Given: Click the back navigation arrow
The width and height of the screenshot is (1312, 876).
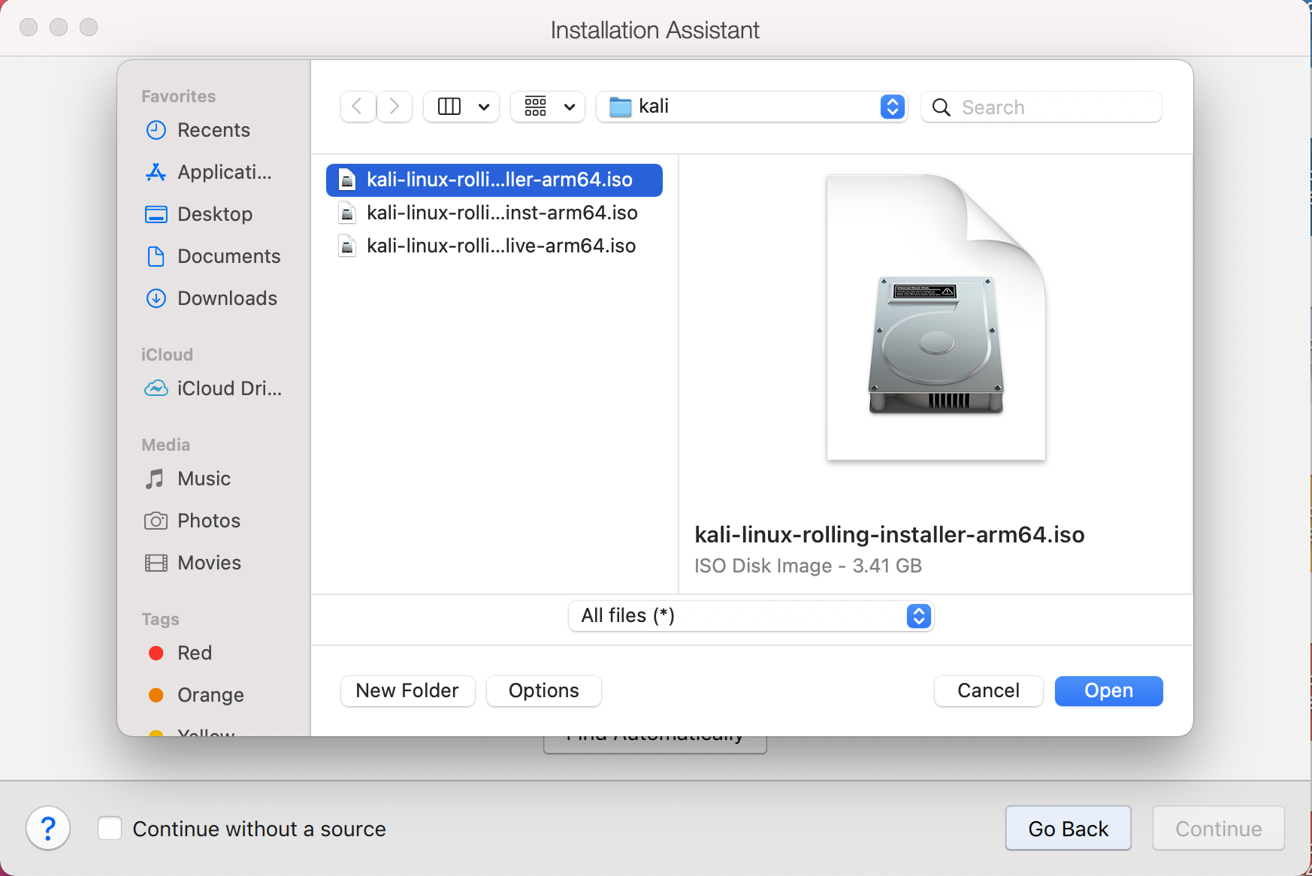Looking at the screenshot, I should [358, 107].
